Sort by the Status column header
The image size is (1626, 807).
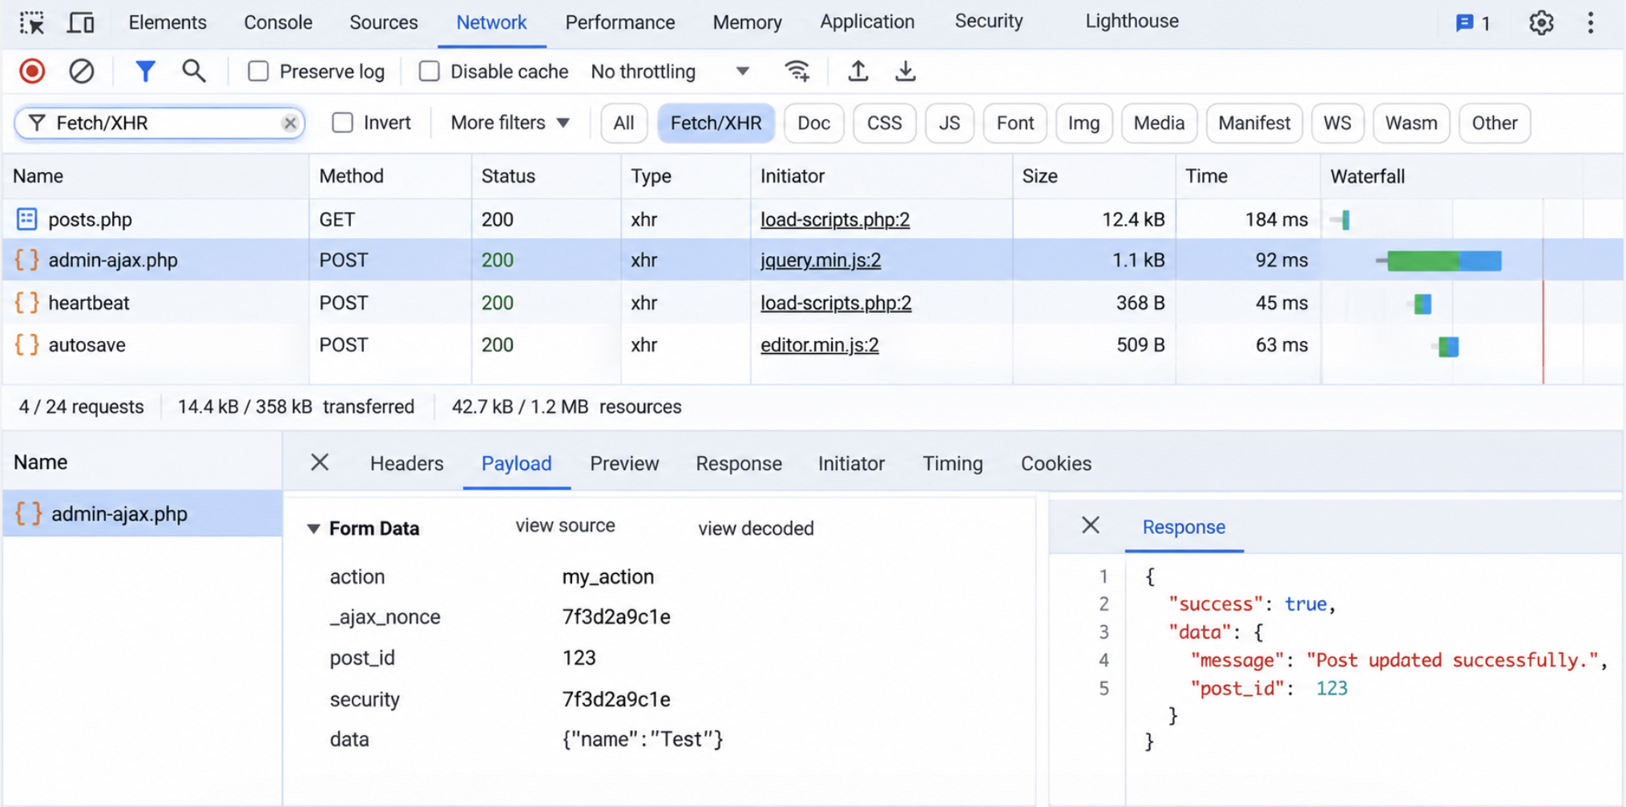coord(546,176)
